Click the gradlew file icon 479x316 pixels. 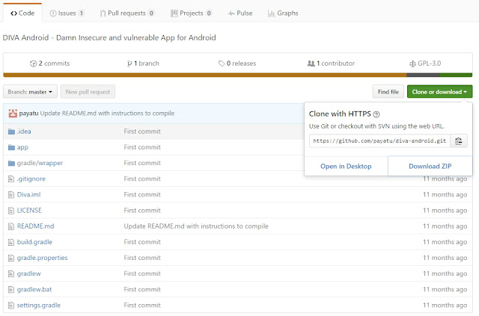click(11, 274)
